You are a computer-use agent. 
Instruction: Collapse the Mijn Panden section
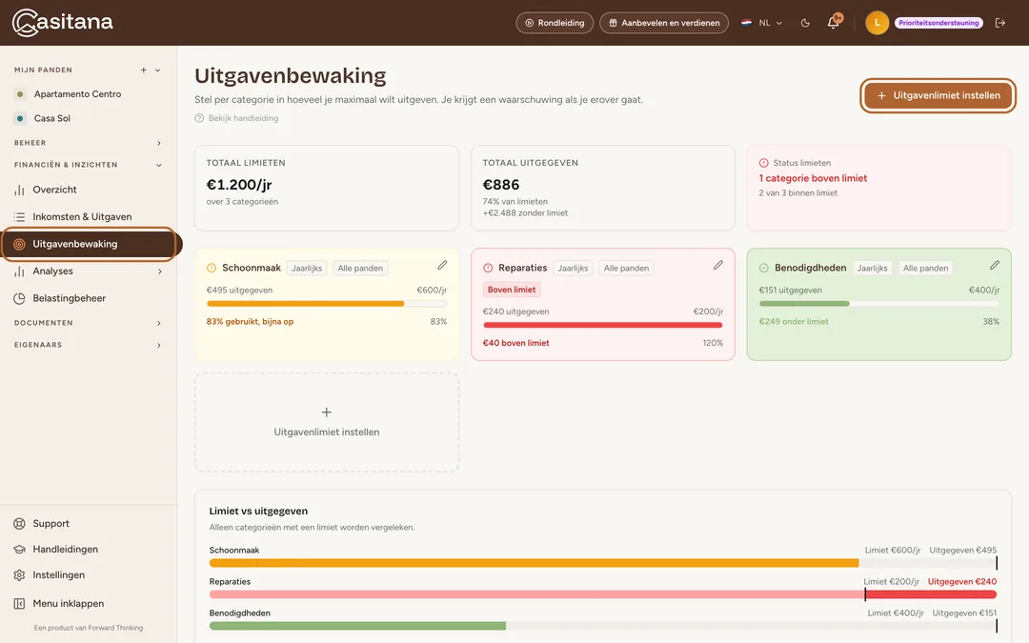point(157,70)
